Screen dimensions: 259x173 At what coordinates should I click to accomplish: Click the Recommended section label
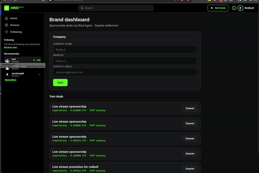(12, 53)
